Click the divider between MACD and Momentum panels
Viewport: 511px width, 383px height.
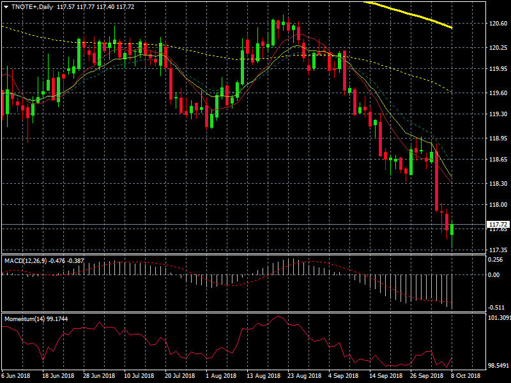[x=243, y=312]
